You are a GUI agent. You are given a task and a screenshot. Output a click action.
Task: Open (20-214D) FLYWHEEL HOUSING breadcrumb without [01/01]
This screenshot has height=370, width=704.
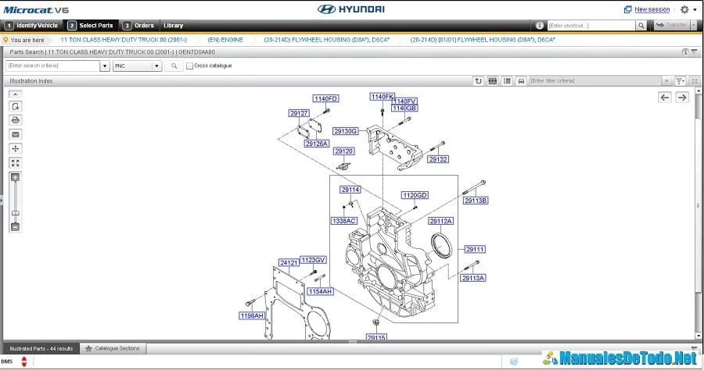coord(326,40)
